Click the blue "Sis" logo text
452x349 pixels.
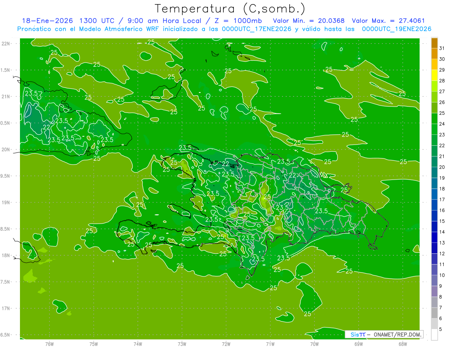(x=355, y=334)
